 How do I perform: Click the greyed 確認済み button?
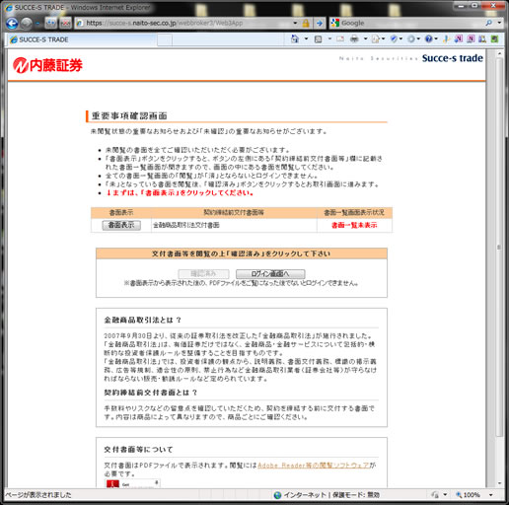click(x=203, y=274)
